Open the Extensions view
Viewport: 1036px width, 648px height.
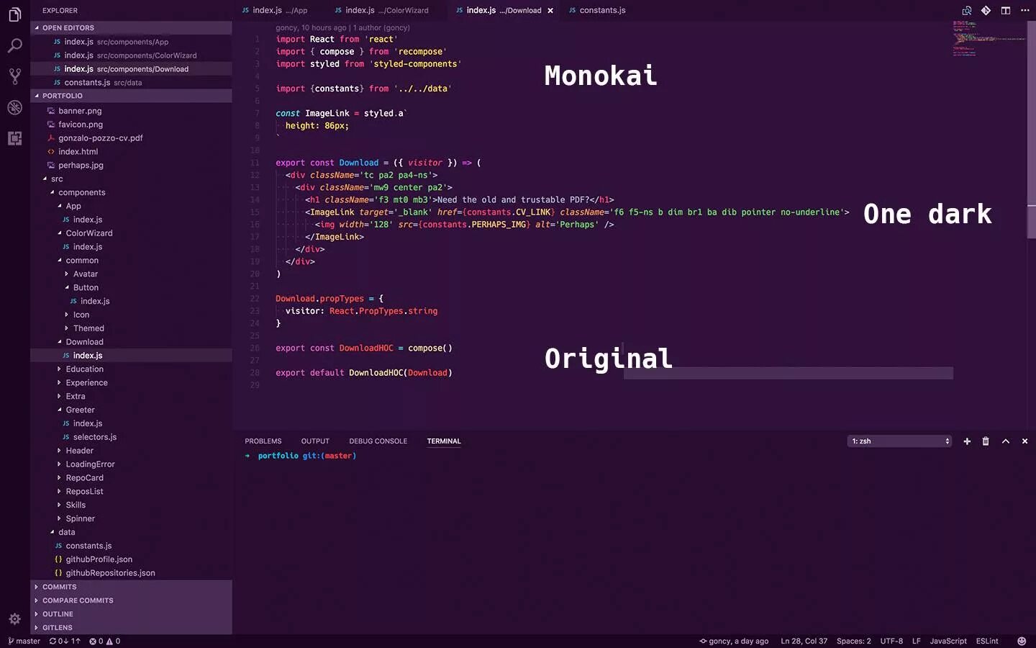point(14,138)
